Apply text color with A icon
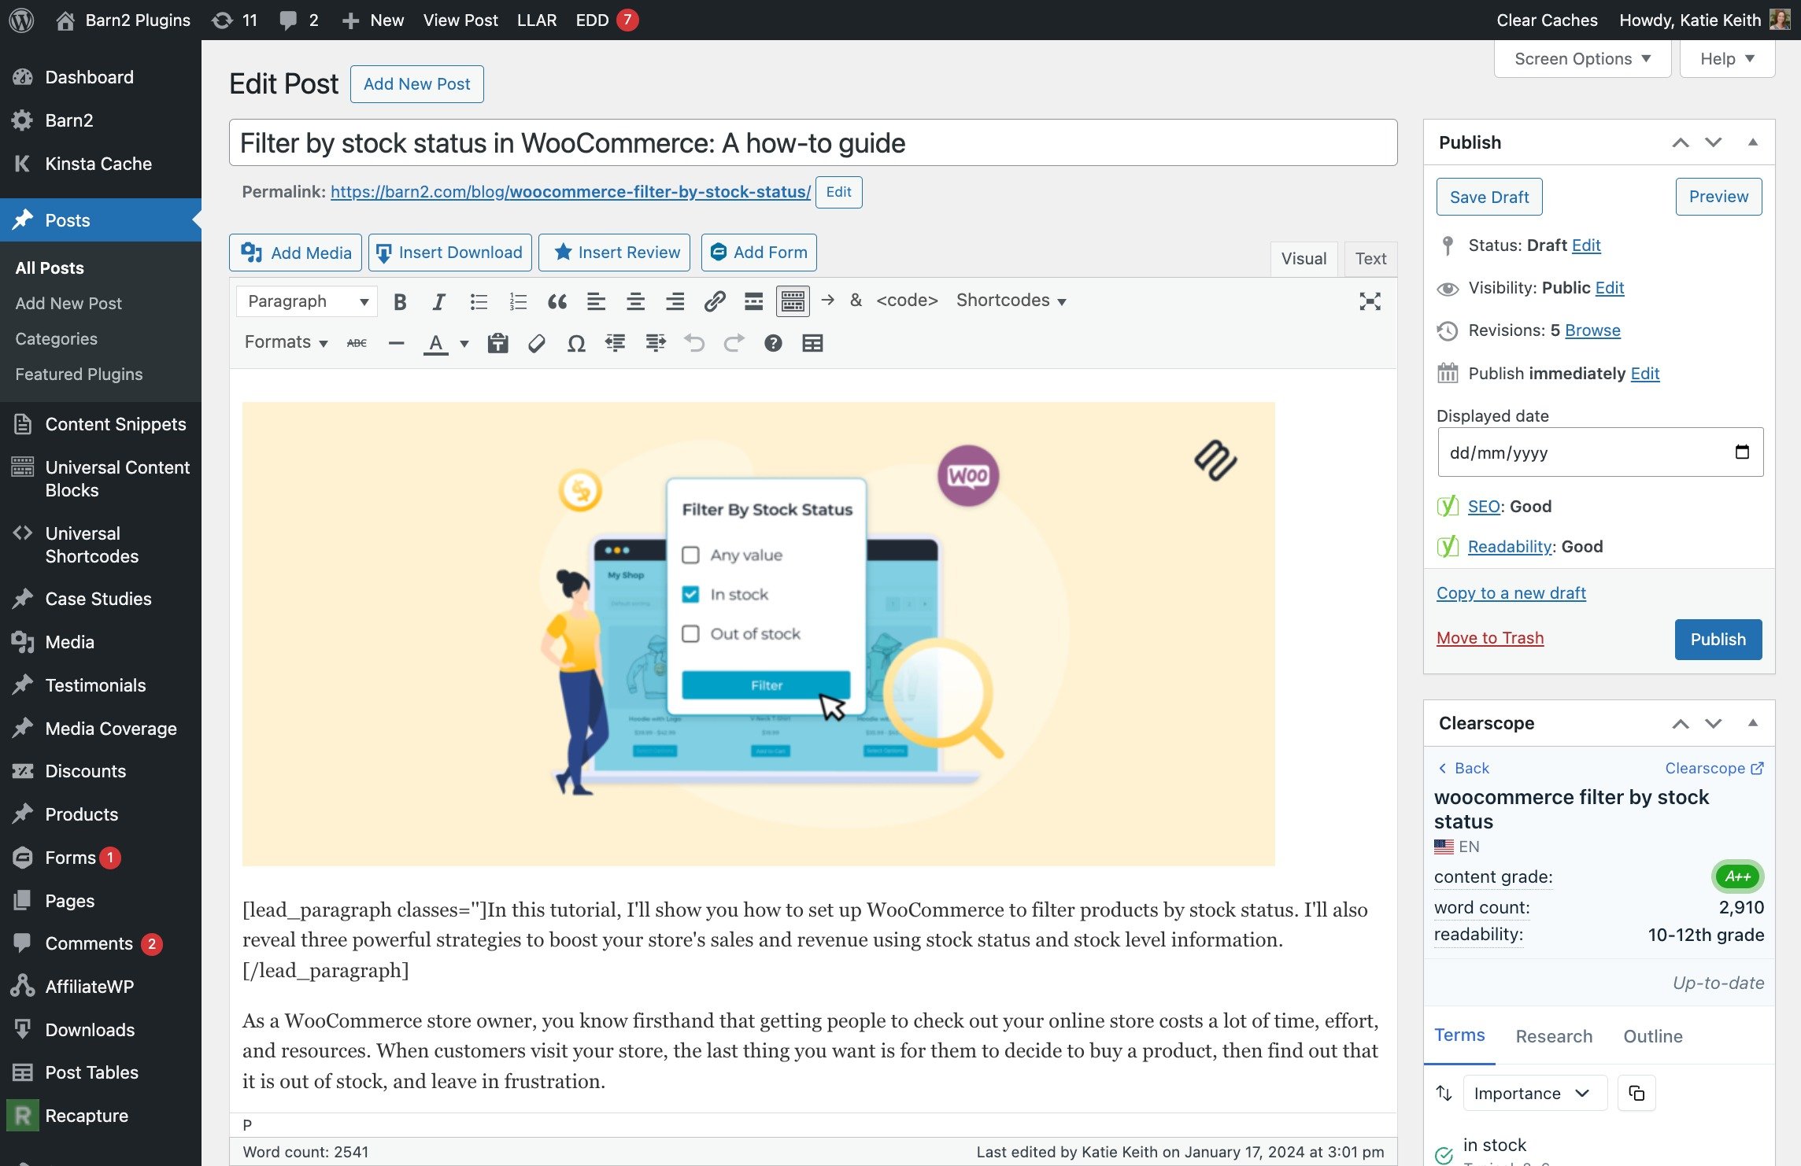 pos(436,343)
